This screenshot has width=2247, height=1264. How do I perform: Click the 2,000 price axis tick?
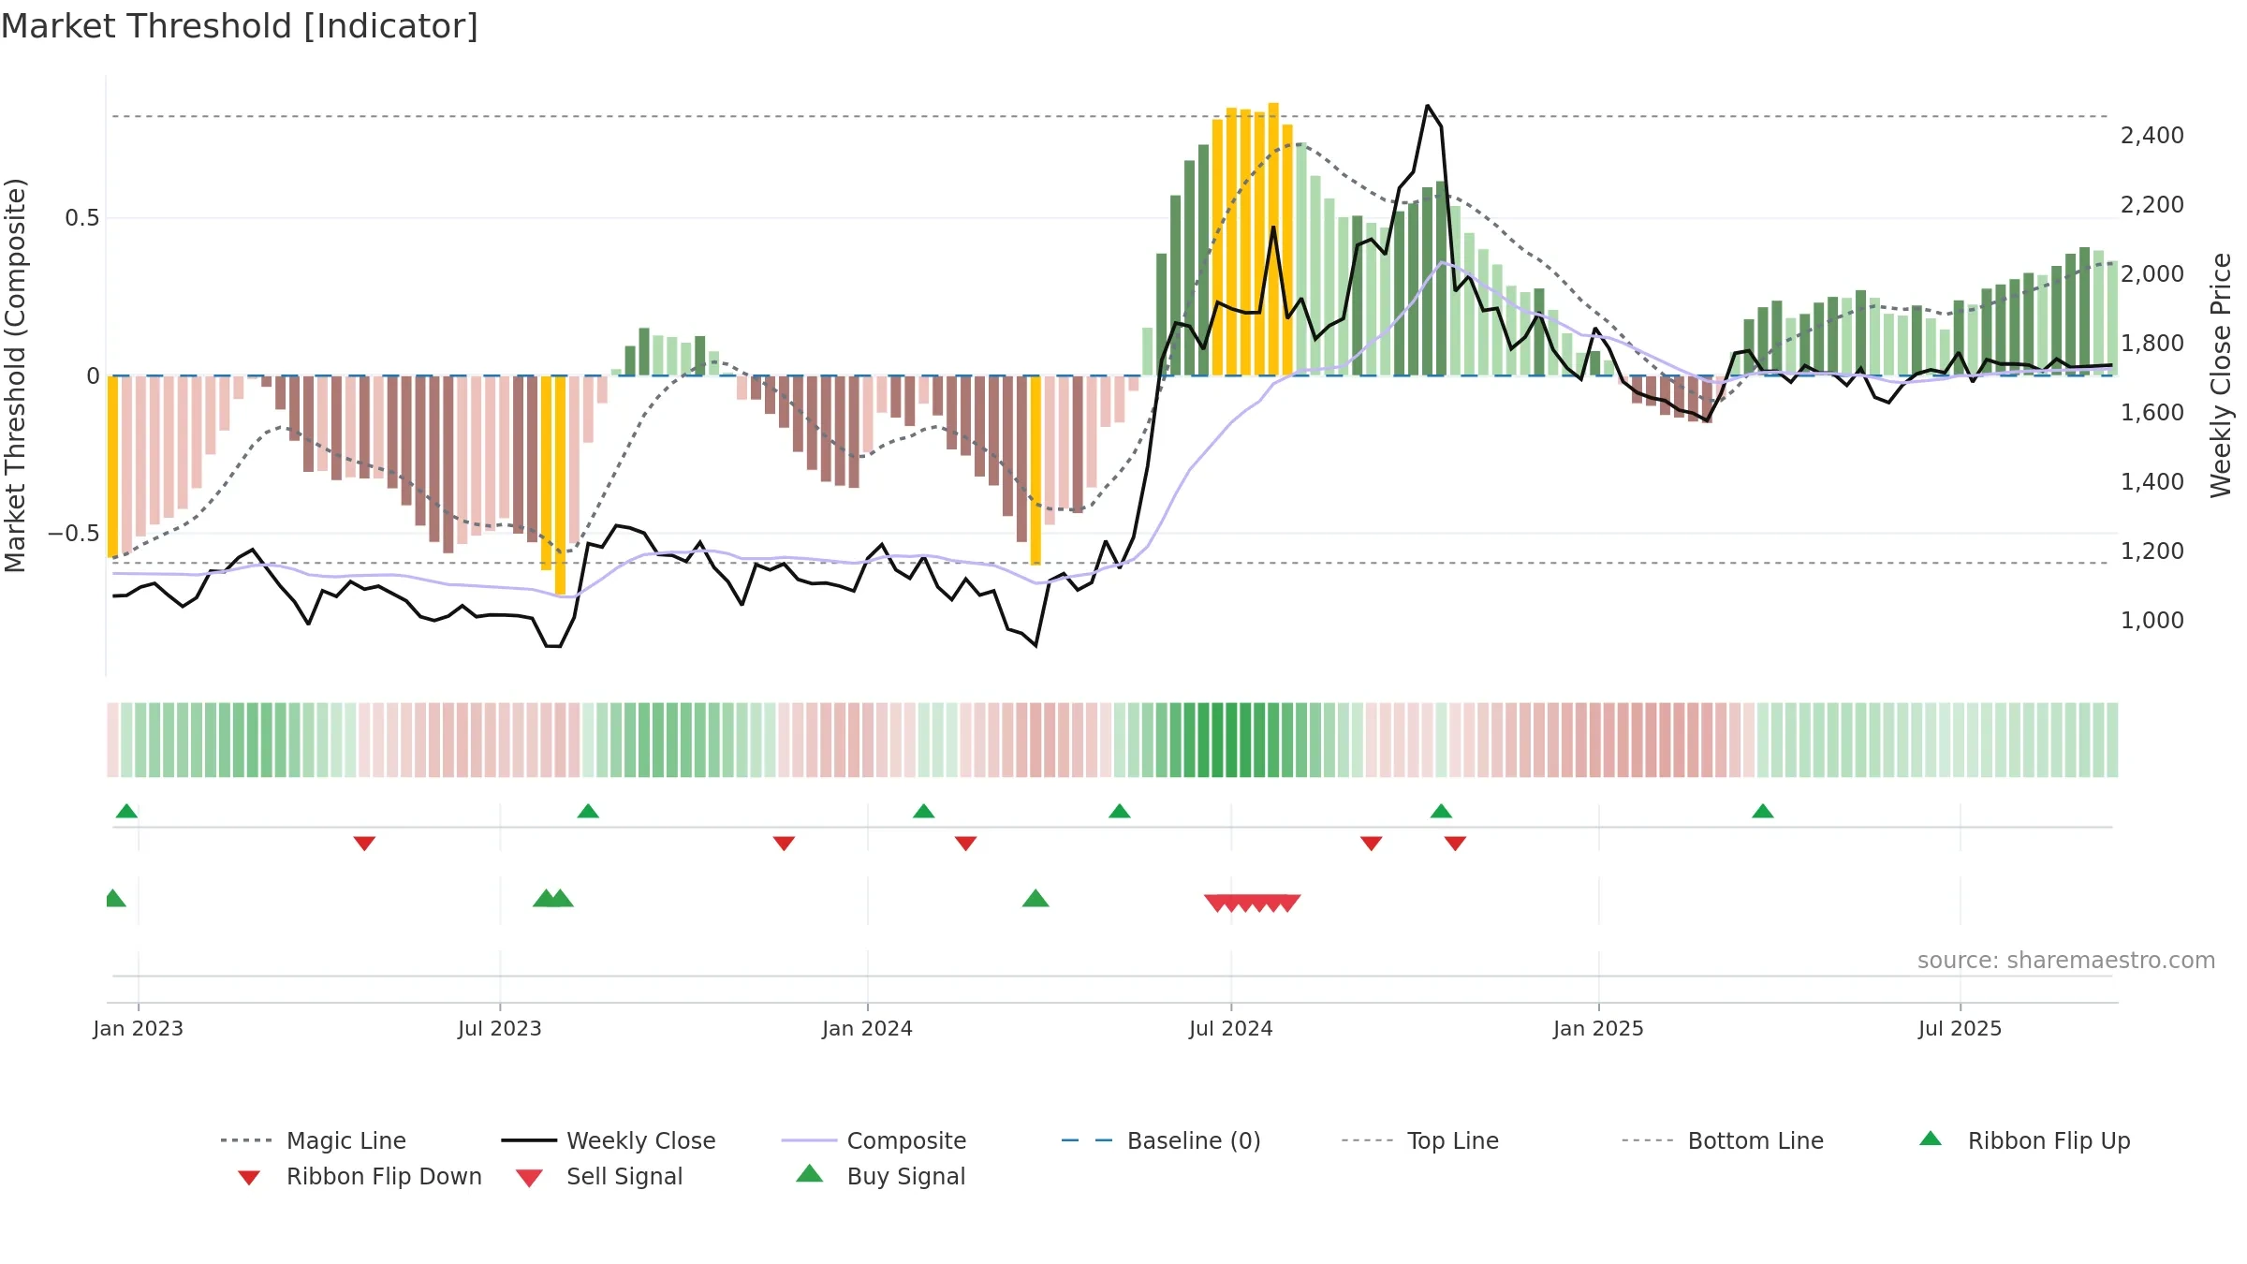pos(2152,274)
